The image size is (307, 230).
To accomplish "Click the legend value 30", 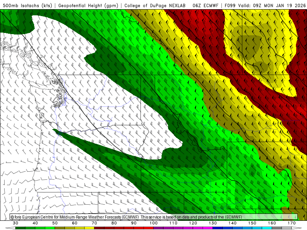I will [15, 223].
